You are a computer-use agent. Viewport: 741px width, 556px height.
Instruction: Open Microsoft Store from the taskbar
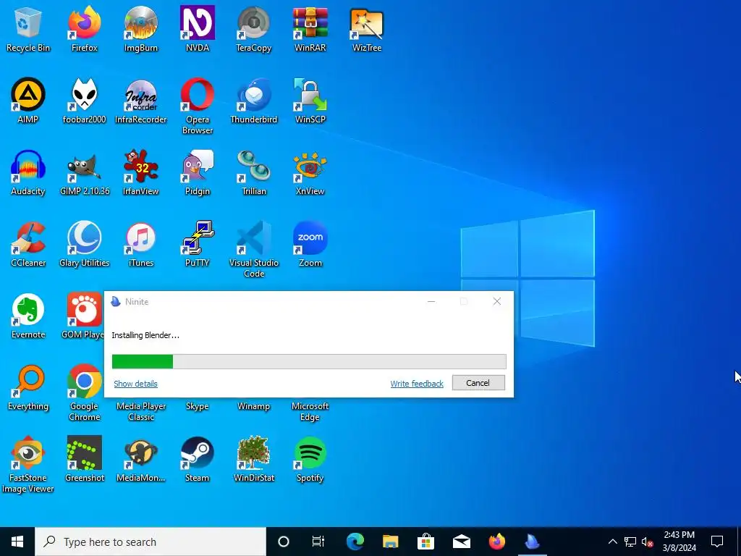pyautogui.click(x=425, y=542)
